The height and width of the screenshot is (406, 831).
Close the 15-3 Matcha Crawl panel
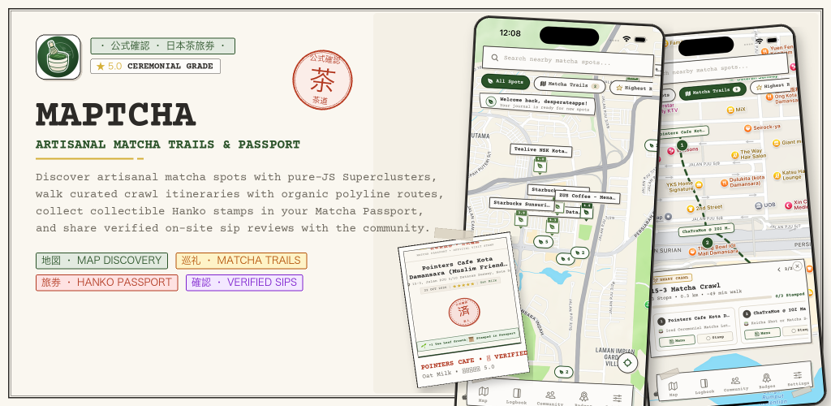pyautogui.click(x=797, y=266)
